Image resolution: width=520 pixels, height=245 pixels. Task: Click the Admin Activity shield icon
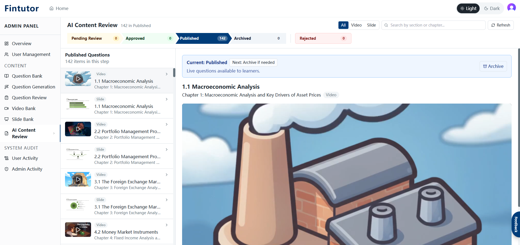tap(7, 169)
